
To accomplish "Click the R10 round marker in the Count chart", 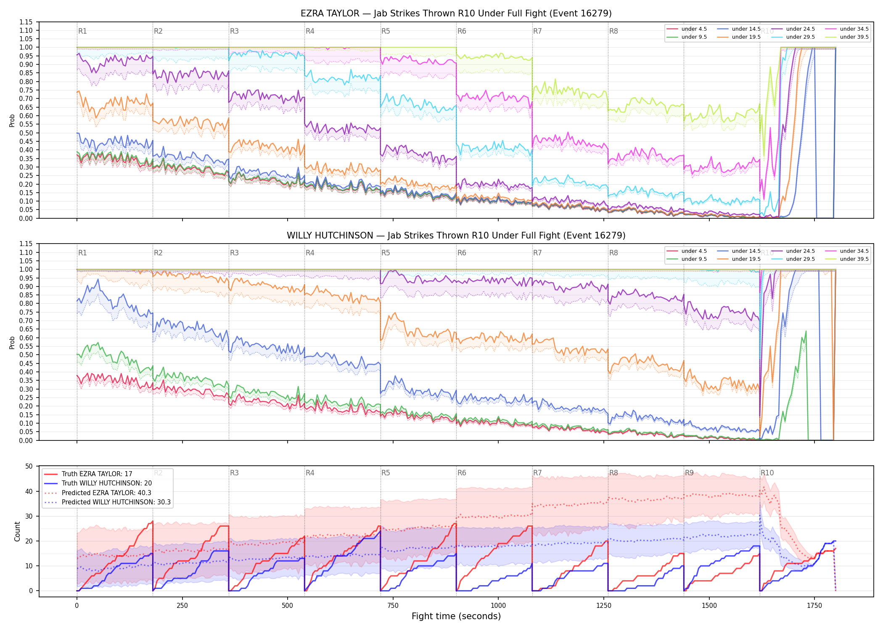I will click(x=767, y=473).
